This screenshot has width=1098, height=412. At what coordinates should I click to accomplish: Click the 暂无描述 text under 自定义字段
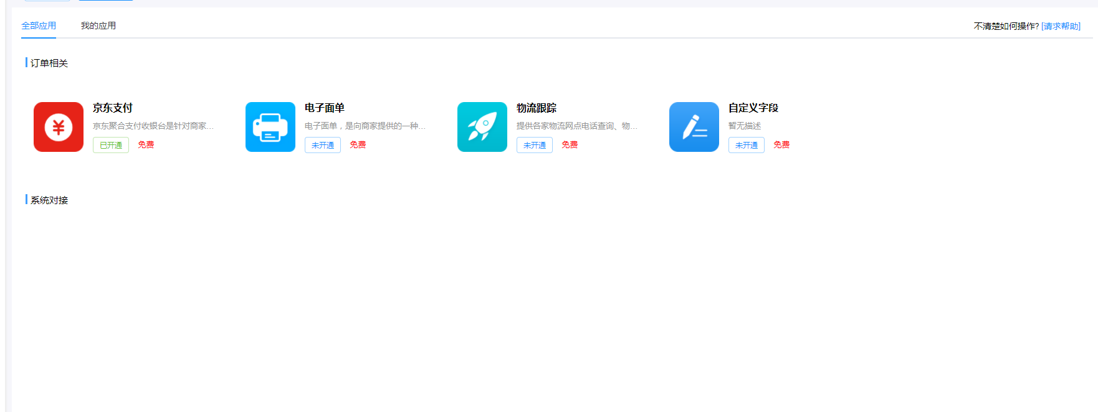(x=745, y=126)
